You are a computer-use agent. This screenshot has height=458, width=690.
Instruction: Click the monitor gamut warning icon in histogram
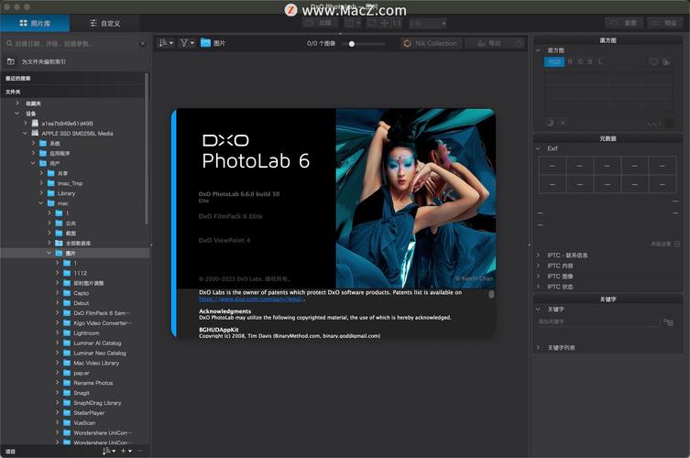(x=653, y=62)
